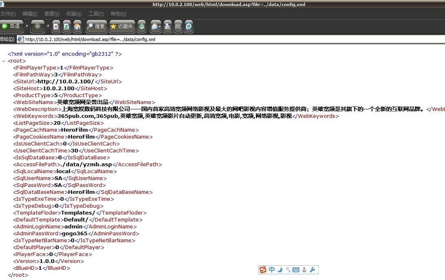445x280 pixels.
Task: Click the blue messenger icon in the toolbar
Action: click(189, 26)
